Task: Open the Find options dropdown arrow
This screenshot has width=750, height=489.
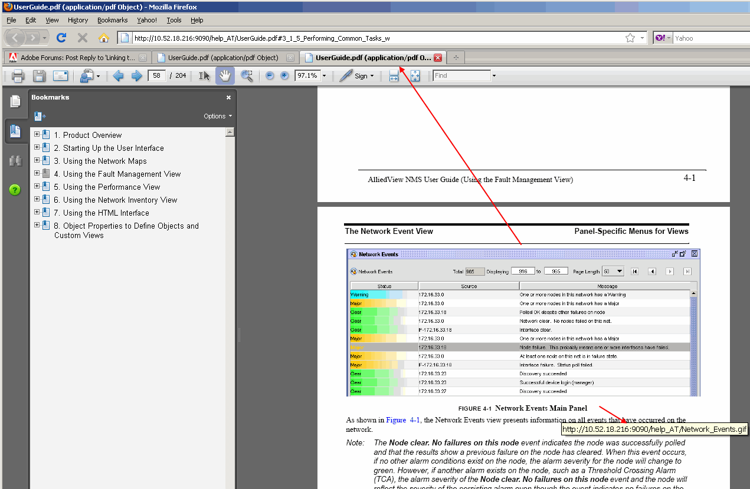Action: pos(494,76)
